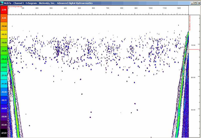Pick the orange -6.56 dB color swatch
This screenshot has height=138, width=201.
[4, 18]
